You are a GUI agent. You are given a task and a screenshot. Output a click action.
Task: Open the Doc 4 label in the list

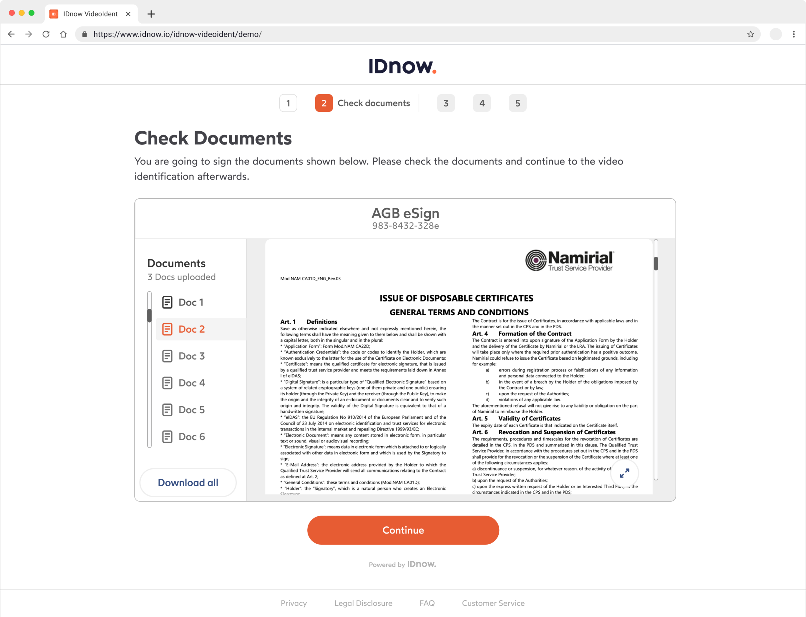point(192,383)
